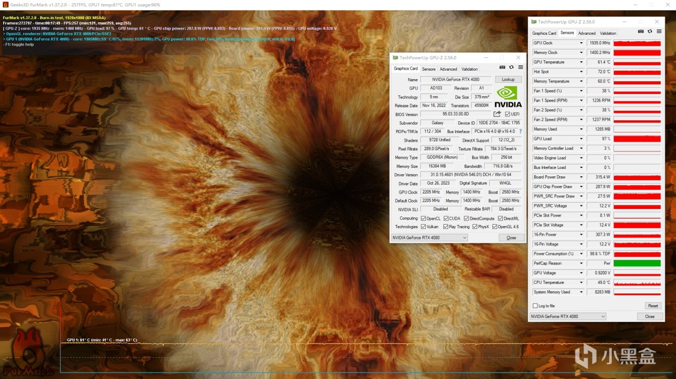Click the GPU Clock red graph bar
Viewport: 676px width, 379px height.
pos(637,43)
